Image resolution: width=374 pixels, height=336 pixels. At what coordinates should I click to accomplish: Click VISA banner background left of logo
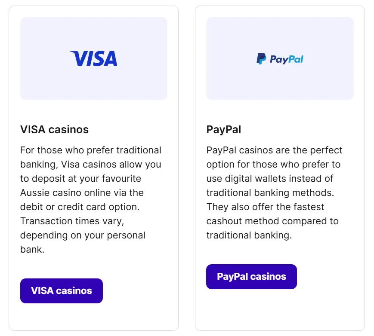pyautogui.click(x=43, y=58)
